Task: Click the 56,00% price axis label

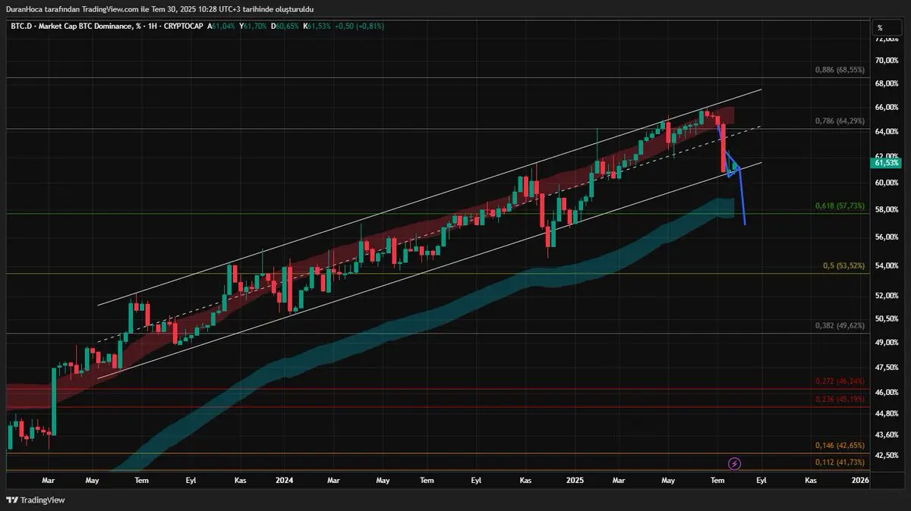Action: coord(886,237)
